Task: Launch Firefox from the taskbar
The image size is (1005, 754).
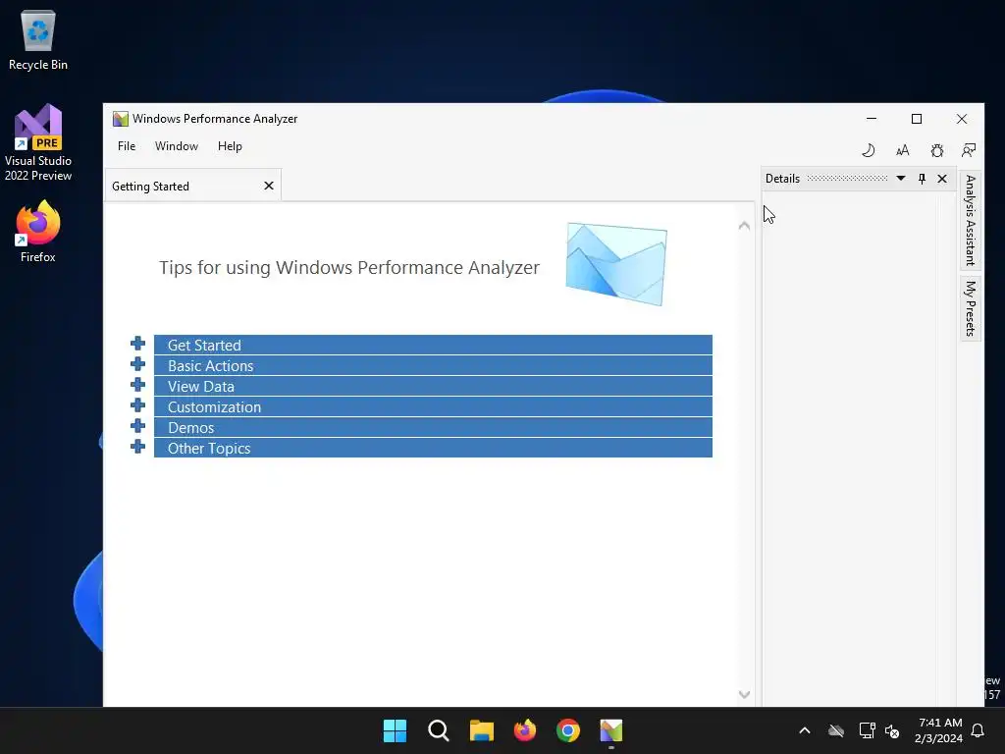Action: [525, 730]
